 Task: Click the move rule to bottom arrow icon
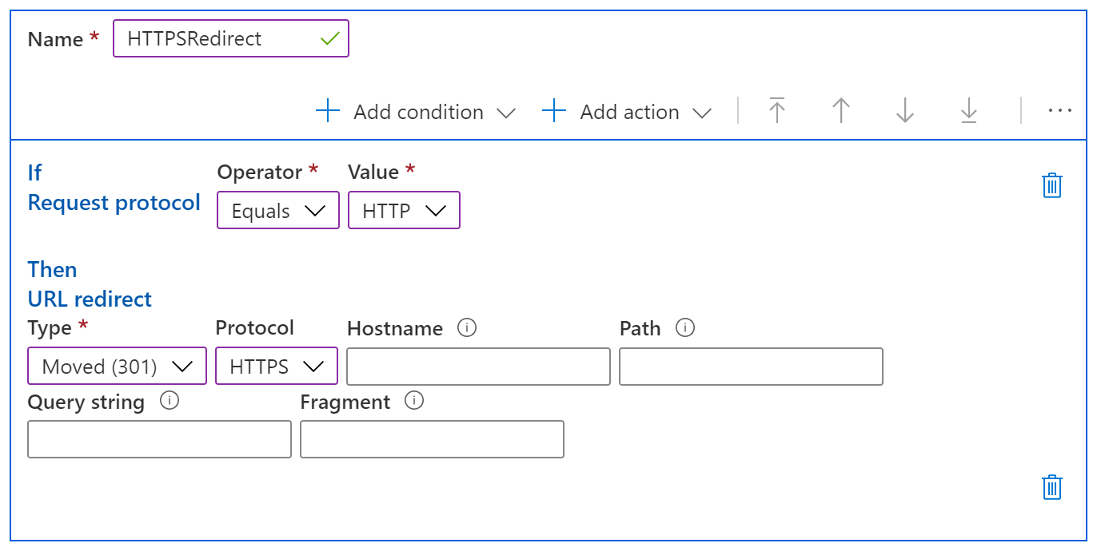pyautogui.click(x=968, y=111)
